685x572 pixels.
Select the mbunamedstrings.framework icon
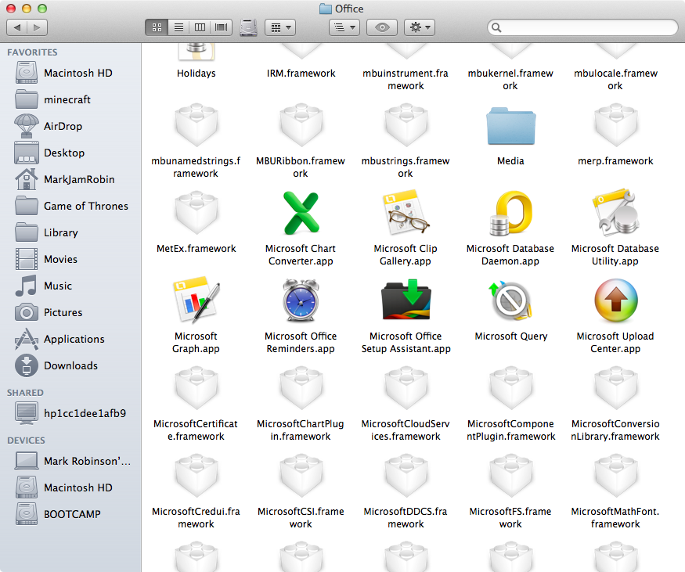tap(196, 125)
